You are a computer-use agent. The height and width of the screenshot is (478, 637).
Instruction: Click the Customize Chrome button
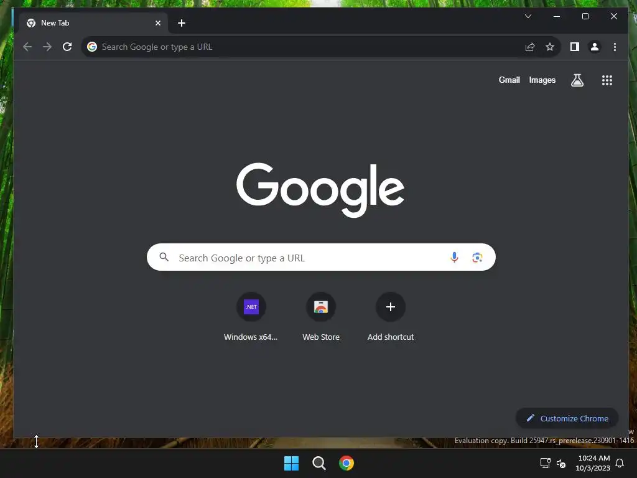pyautogui.click(x=567, y=418)
